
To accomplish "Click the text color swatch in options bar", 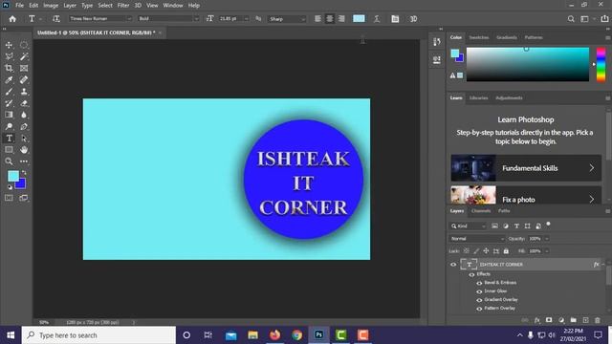I will (359, 19).
